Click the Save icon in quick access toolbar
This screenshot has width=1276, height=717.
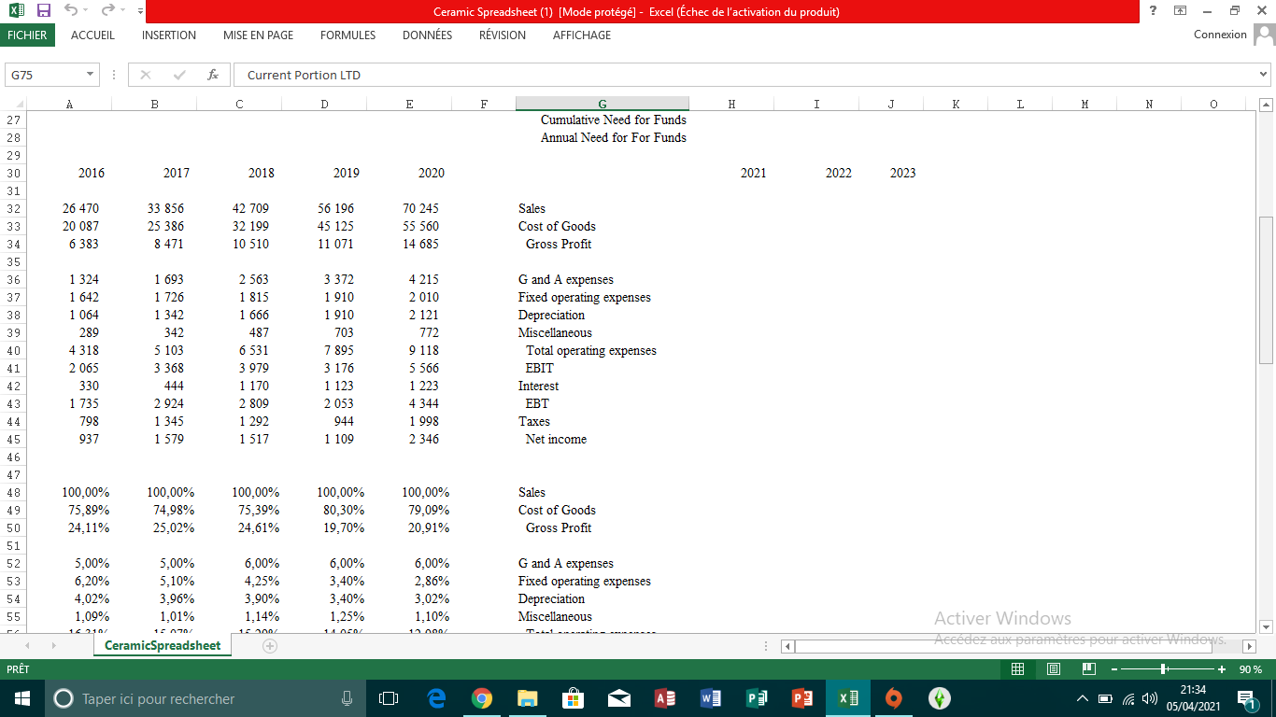pyautogui.click(x=43, y=11)
